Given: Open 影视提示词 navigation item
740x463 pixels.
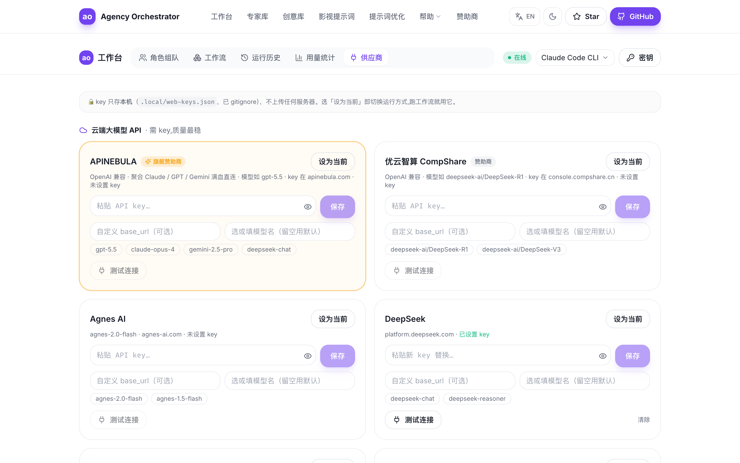Looking at the screenshot, I should coord(336,16).
